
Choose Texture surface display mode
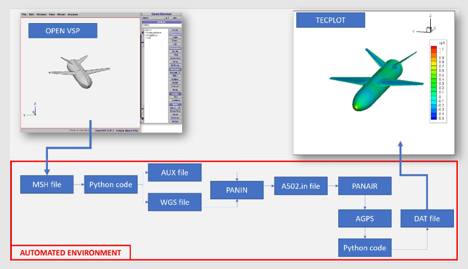pyautogui.click(x=175, y=86)
